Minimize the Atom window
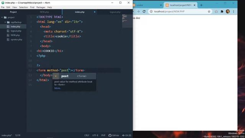The width and height of the screenshot is (245, 138). click(x=112, y=3)
